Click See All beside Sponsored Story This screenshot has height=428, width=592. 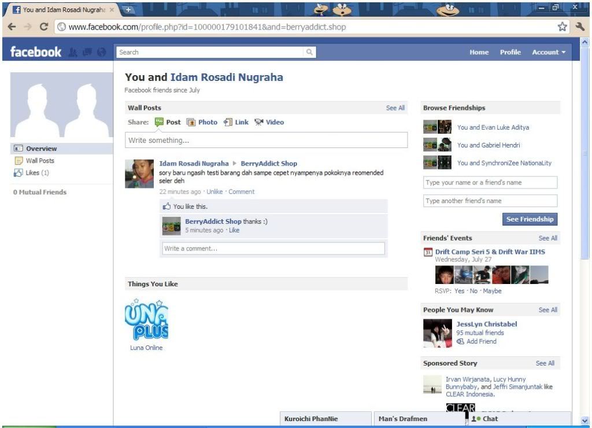545,363
